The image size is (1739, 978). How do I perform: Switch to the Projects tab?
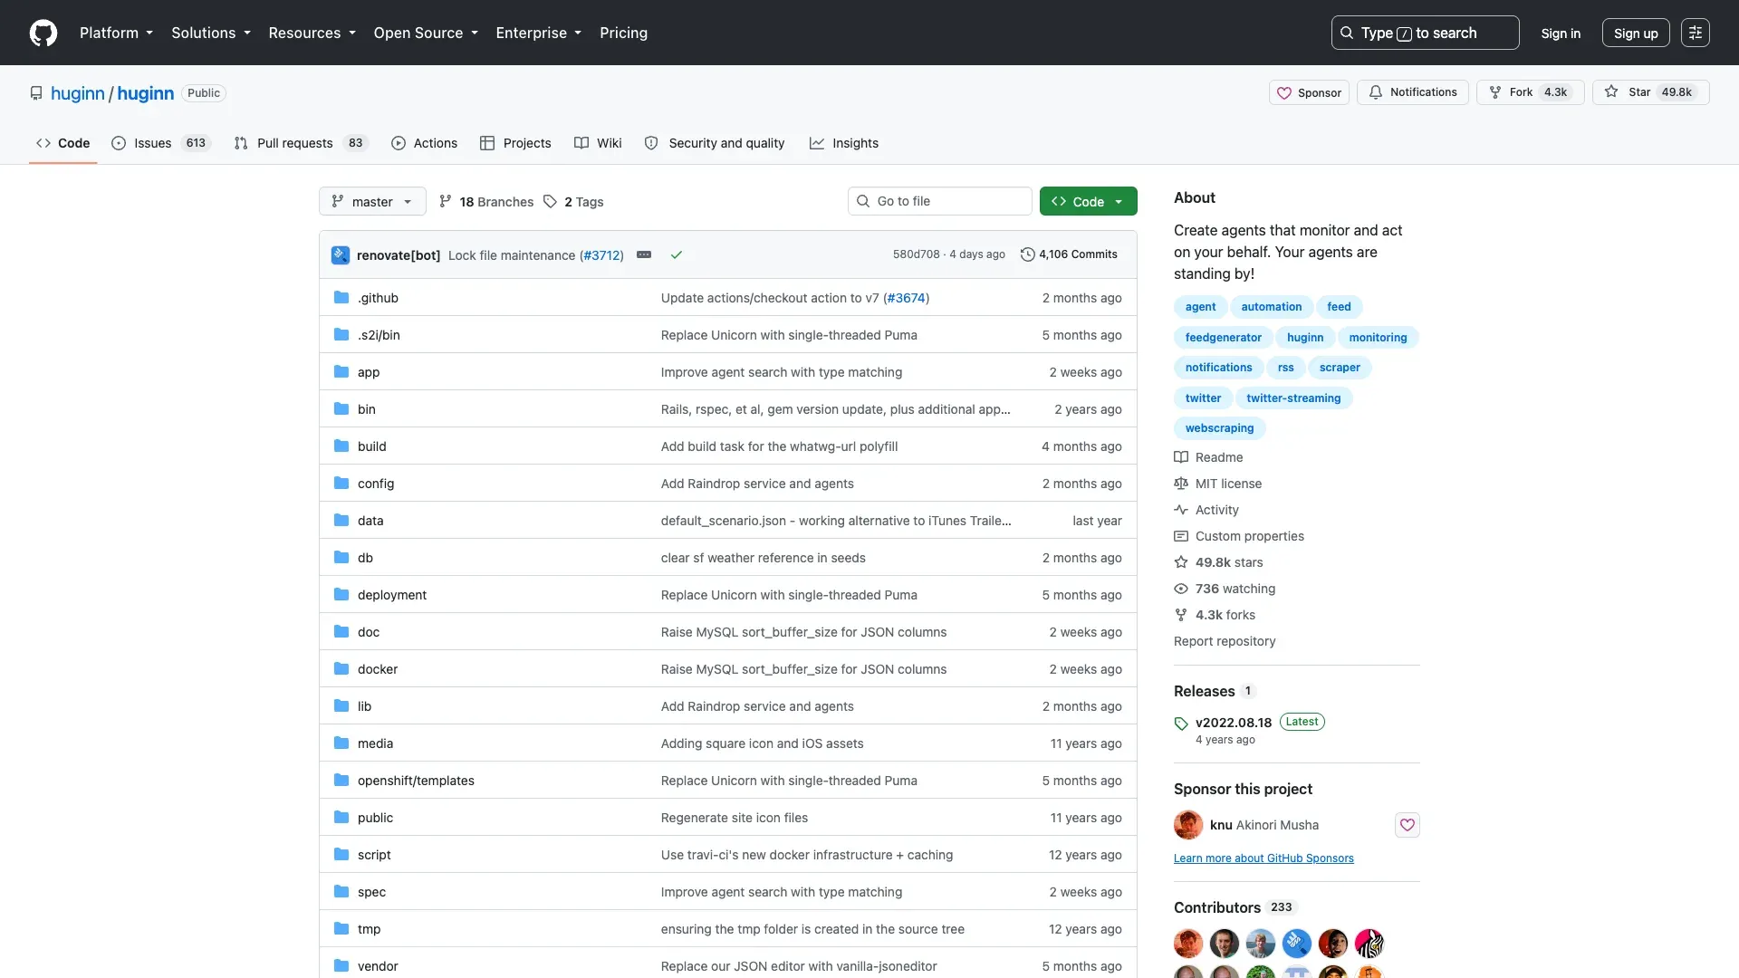tap(515, 143)
